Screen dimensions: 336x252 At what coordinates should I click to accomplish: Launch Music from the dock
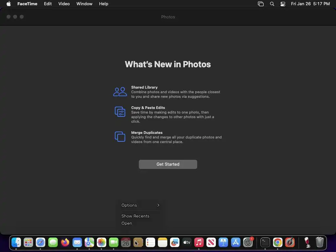[x=199, y=242]
